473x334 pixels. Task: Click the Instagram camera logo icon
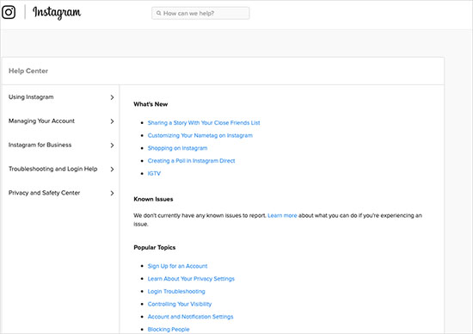click(x=9, y=12)
